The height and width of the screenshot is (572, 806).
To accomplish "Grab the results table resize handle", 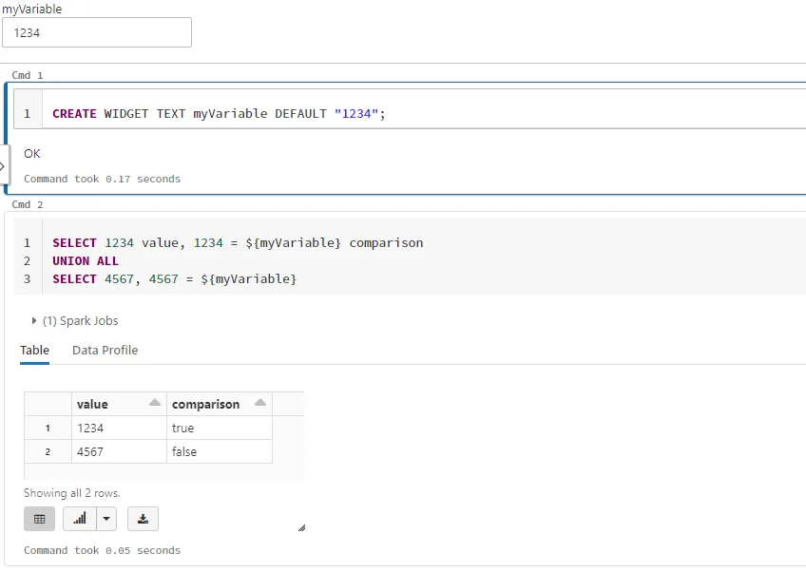I will click(x=301, y=527).
